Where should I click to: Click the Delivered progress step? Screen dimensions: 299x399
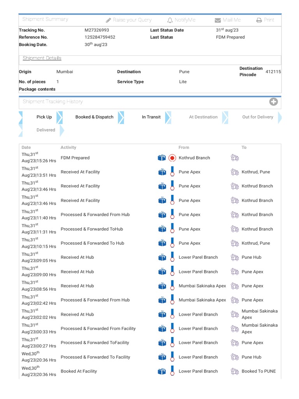tap(46, 130)
